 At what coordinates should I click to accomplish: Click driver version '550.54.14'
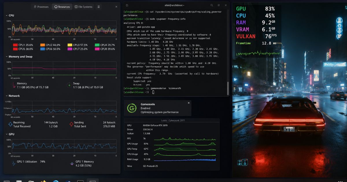coord(147,130)
